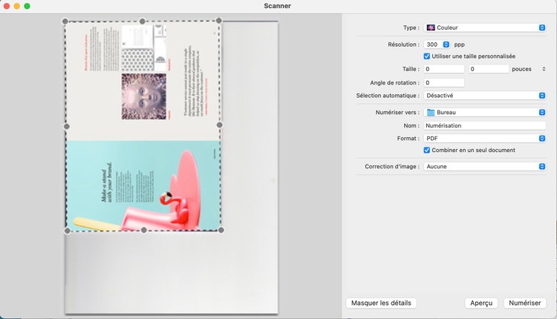Click the second Taille height field
This screenshot has width=557, height=319.
point(489,69)
